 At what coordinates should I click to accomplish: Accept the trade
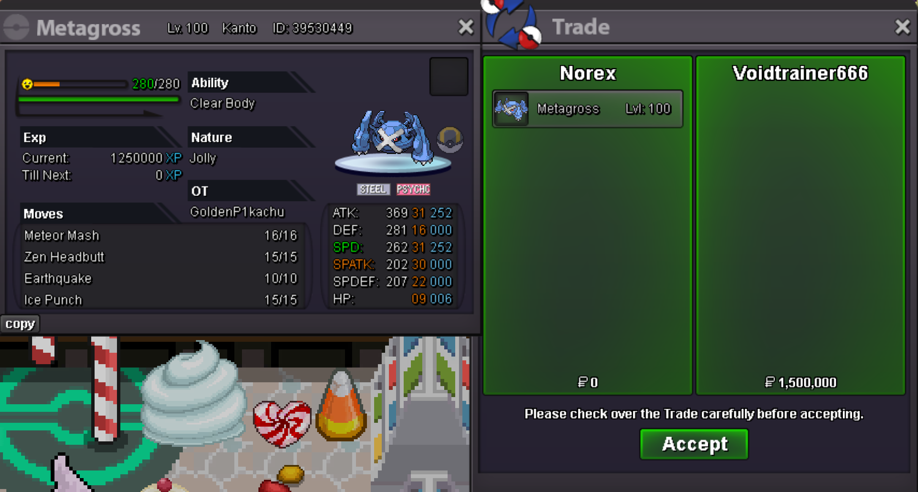(x=694, y=444)
